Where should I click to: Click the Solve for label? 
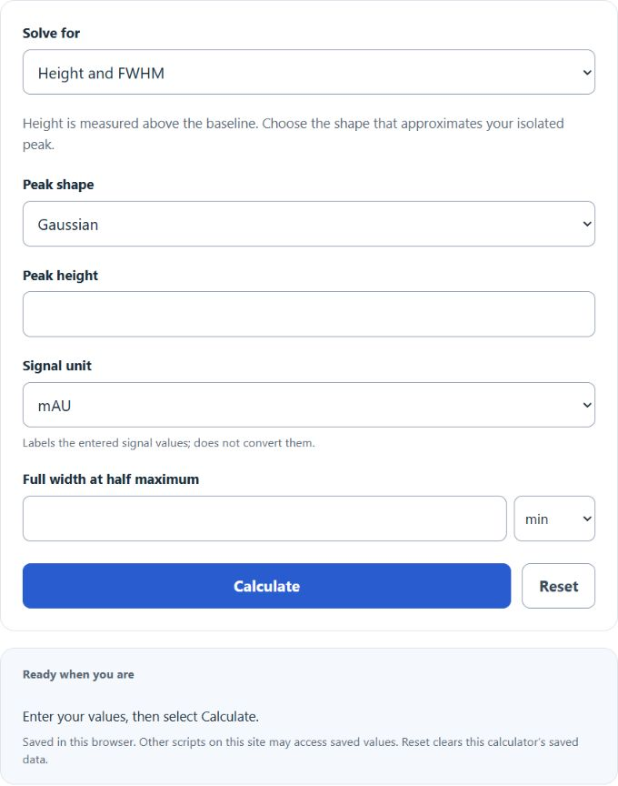click(x=51, y=33)
